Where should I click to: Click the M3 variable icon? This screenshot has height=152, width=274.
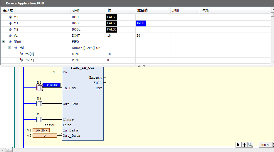10,17
